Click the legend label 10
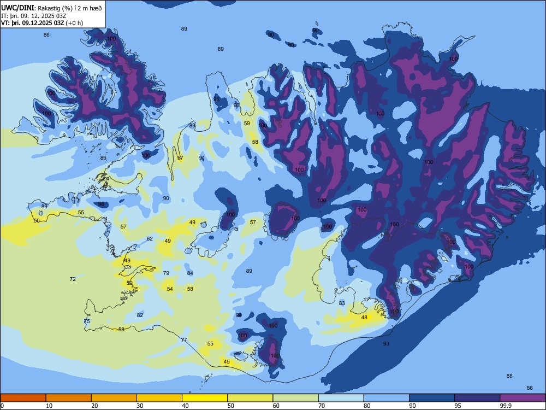 49,406
